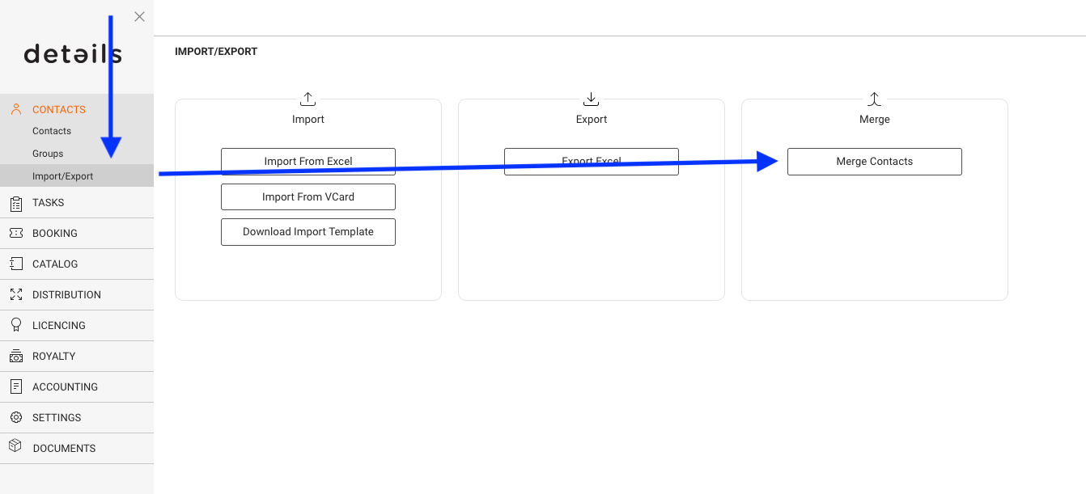Click the Distribution arrows icon
The width and height of the screenshot is (1086, 494).
click(x=15, y=294)
